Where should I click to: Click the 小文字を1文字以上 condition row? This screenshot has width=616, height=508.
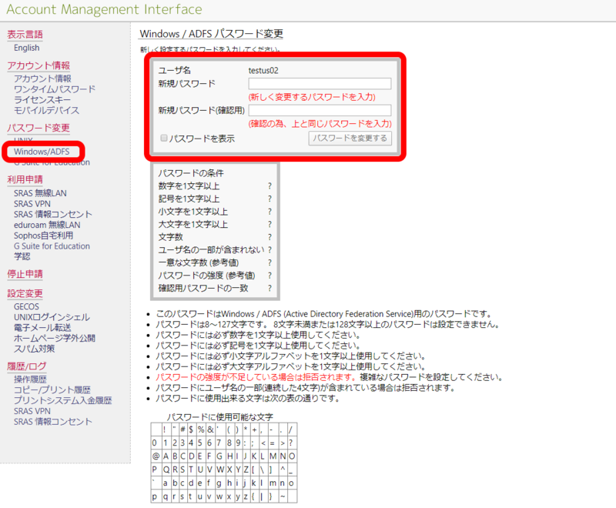point(215,212)
